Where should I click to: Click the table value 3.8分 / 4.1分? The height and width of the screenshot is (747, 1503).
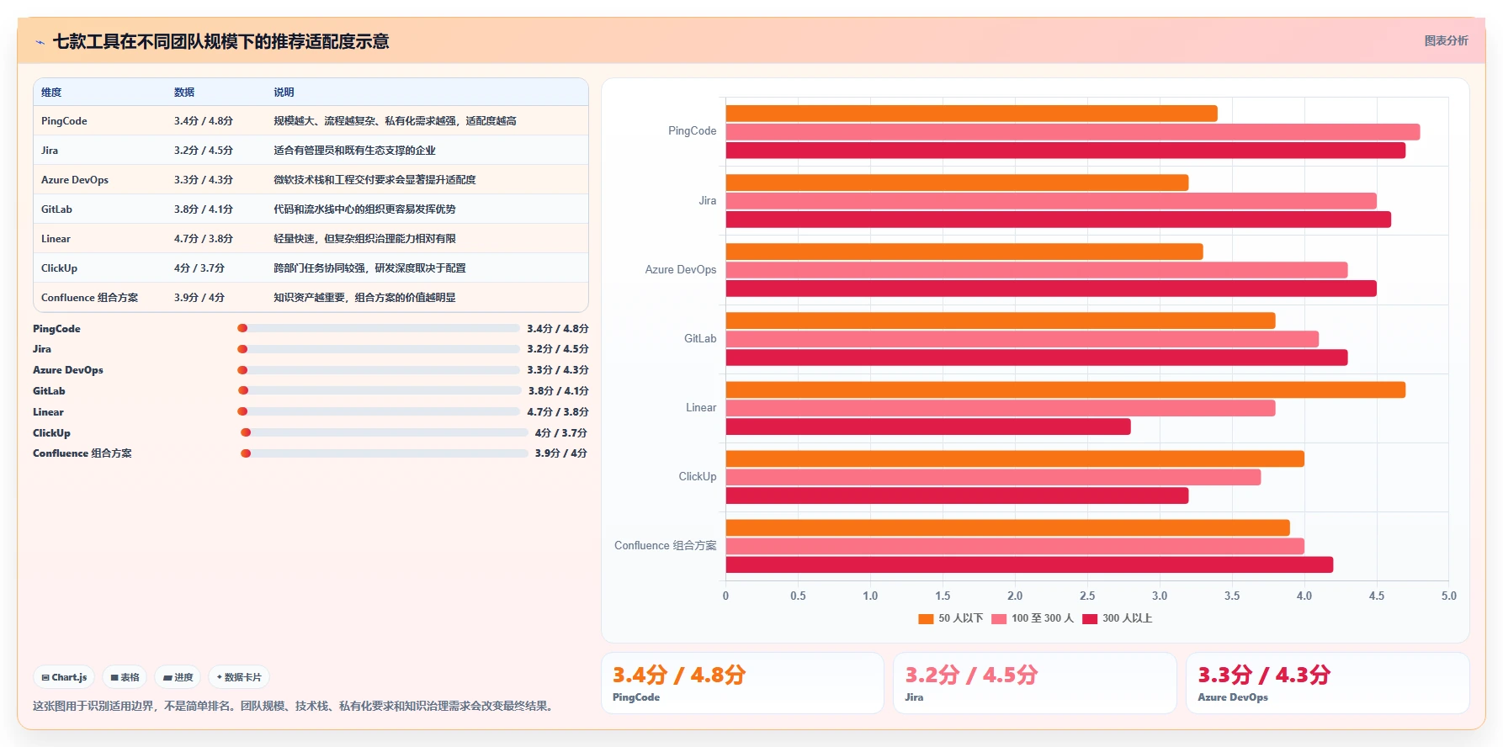coord(204,209)
